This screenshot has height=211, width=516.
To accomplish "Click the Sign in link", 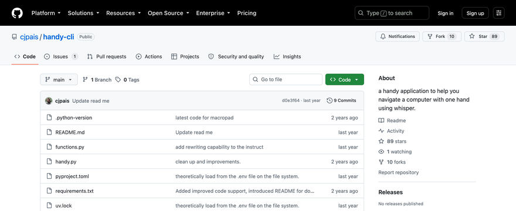I will (x=445, y=13).
